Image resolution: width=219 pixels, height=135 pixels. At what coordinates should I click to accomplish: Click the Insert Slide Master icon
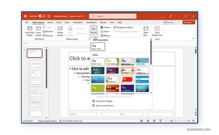pyautogui.click(x=29, y=29)
